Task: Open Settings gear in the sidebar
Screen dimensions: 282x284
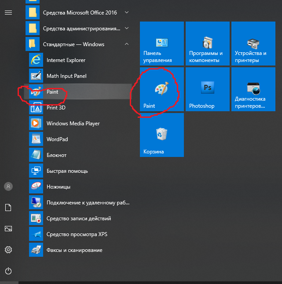Action: [x=8, y=250]
